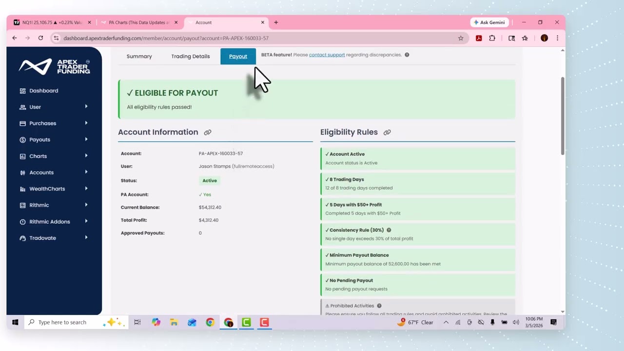Expand the Payouts submenu arrow
624x351 pixels.
pyautogui.click(x=86, y=139)
